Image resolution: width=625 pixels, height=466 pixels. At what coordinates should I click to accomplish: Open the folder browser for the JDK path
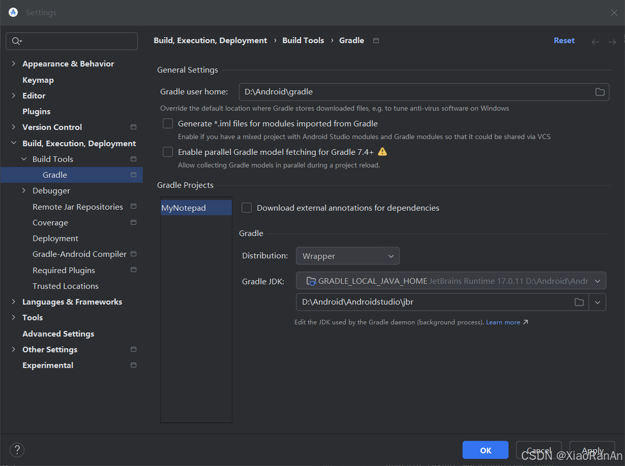pos(579,302)
